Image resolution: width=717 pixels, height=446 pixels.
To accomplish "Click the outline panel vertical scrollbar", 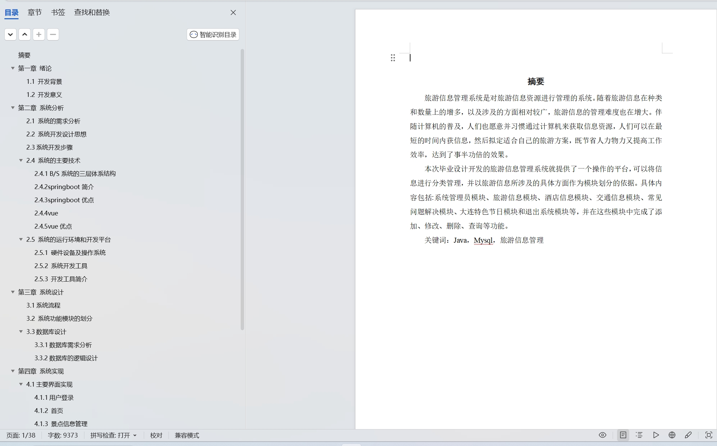I will [242, 189].
